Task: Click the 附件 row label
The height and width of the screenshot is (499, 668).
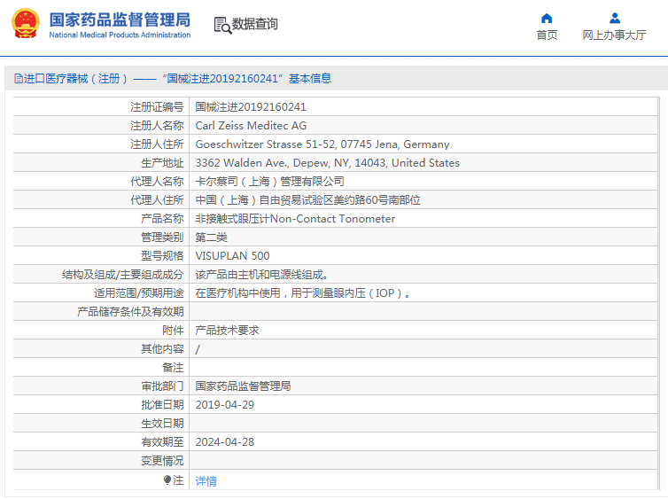Action: [x=173, y=331]
